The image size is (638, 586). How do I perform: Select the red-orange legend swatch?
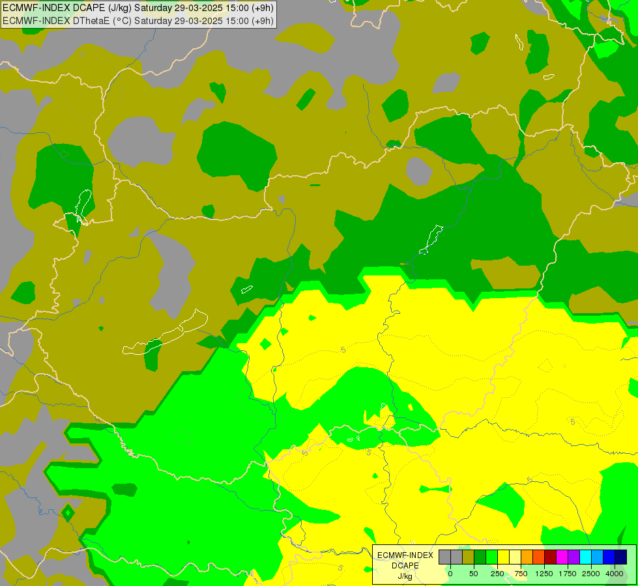[539, 557]
